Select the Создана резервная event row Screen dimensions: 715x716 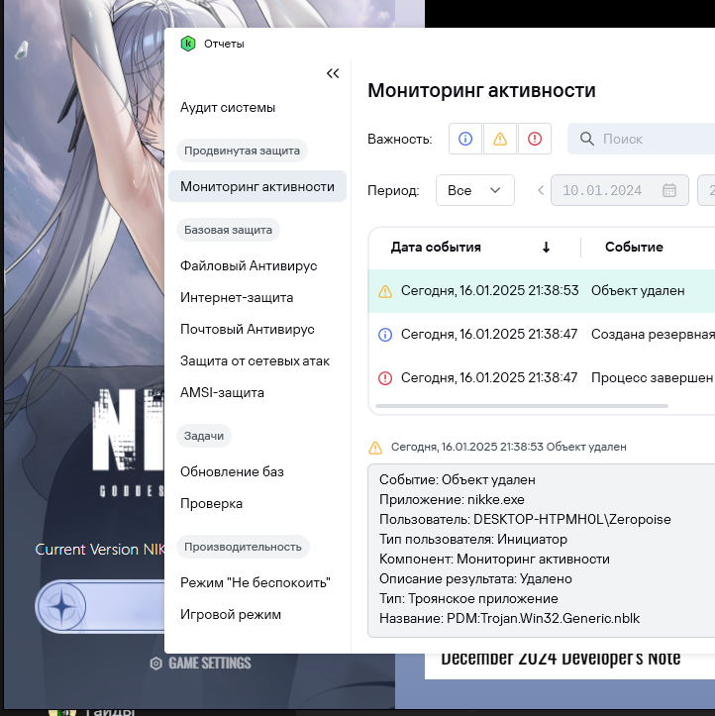(542, 335)
